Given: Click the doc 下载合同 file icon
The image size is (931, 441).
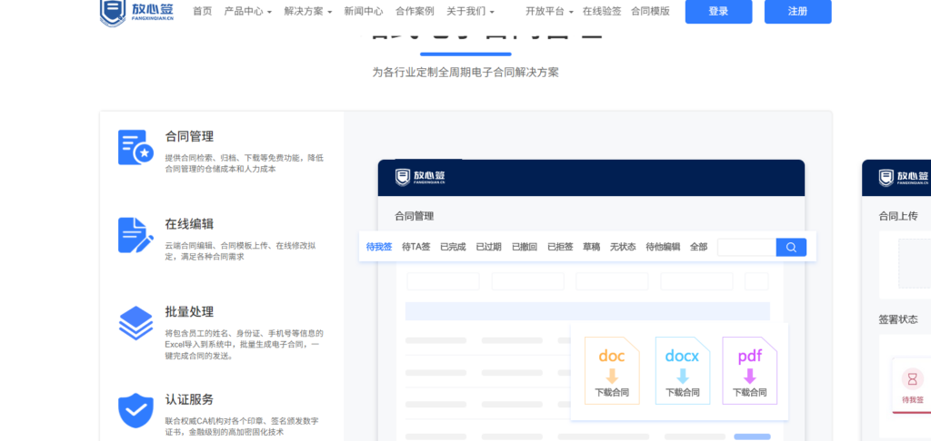Looking at the screenshot, I should pos(612,370).
